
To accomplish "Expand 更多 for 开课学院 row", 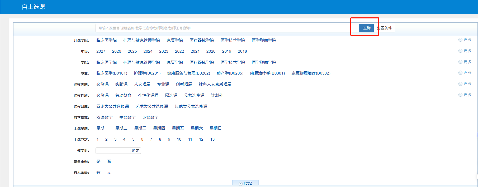I will 465,40.
